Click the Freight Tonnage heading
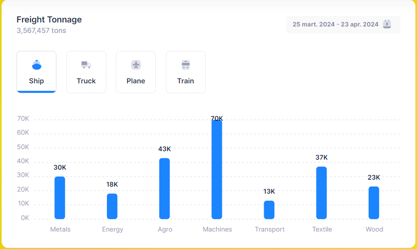The image size is (417, 249). click(49, 19)
